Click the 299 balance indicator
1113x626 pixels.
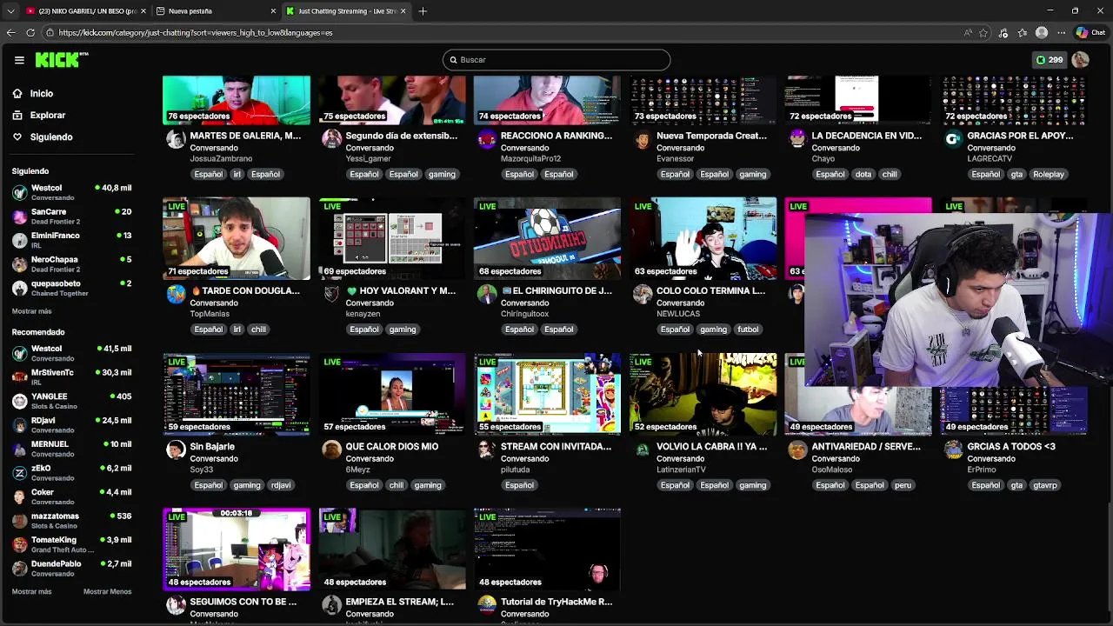point(1050,60)
